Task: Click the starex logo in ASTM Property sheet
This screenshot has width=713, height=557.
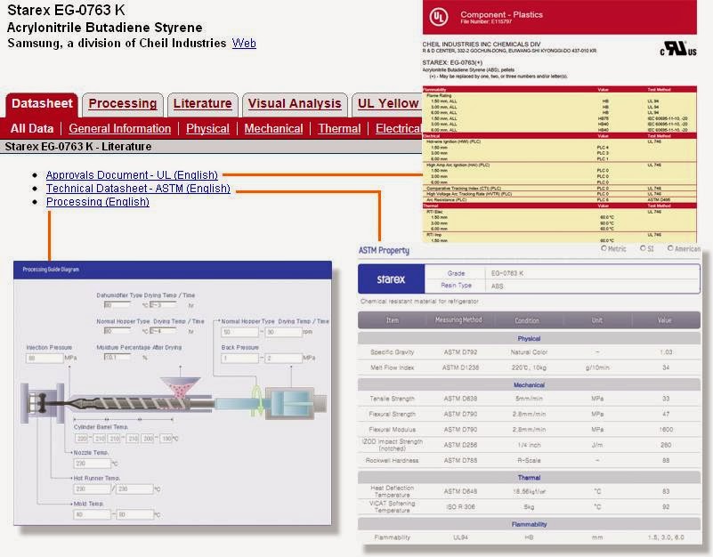Action: 391,279
